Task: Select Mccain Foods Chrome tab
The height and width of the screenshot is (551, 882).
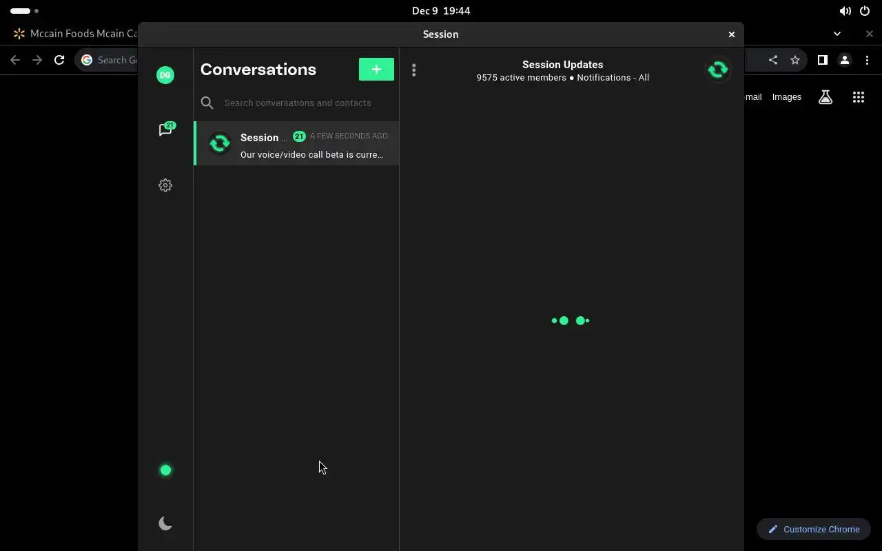Action: tap(74, 33)
